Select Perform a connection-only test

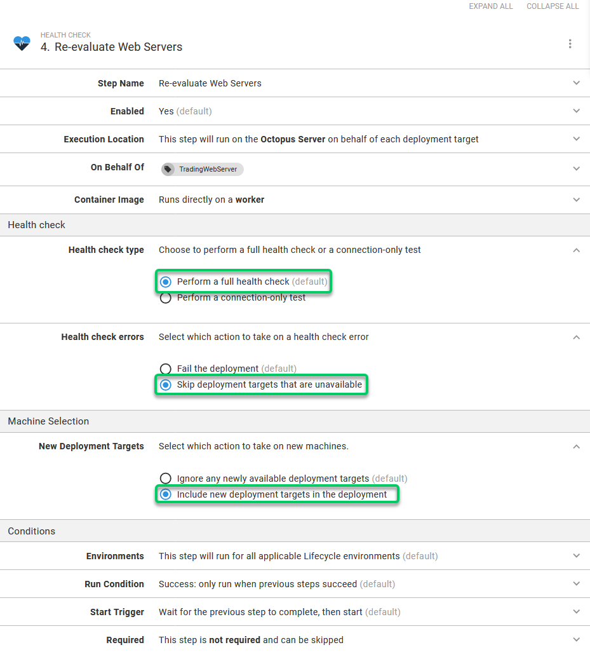pyautogui.click(x=166, y=298)
